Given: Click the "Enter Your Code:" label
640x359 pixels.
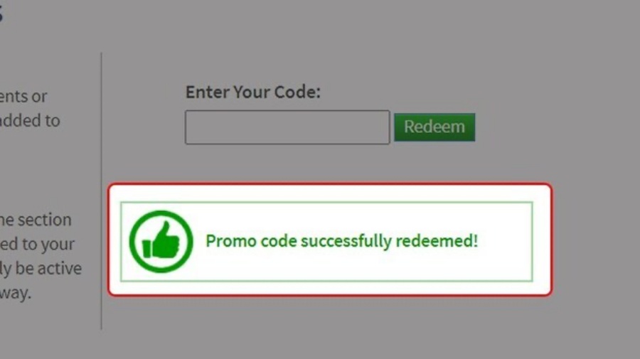Looking at the screenshot, I should coord(253,92).
